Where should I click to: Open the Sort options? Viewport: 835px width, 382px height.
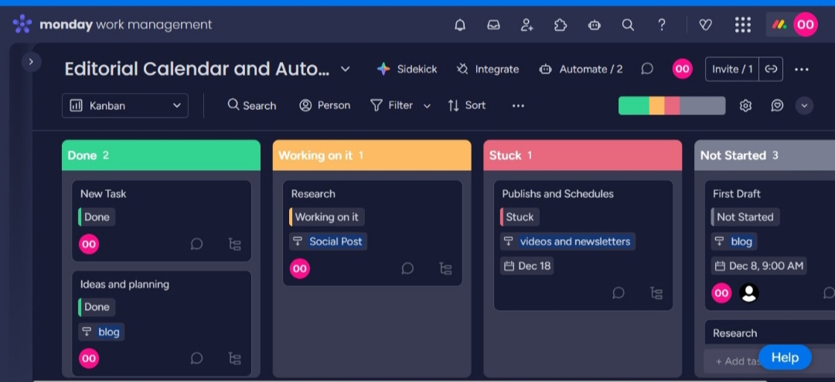pyautogui.click(x=466, y=105)
